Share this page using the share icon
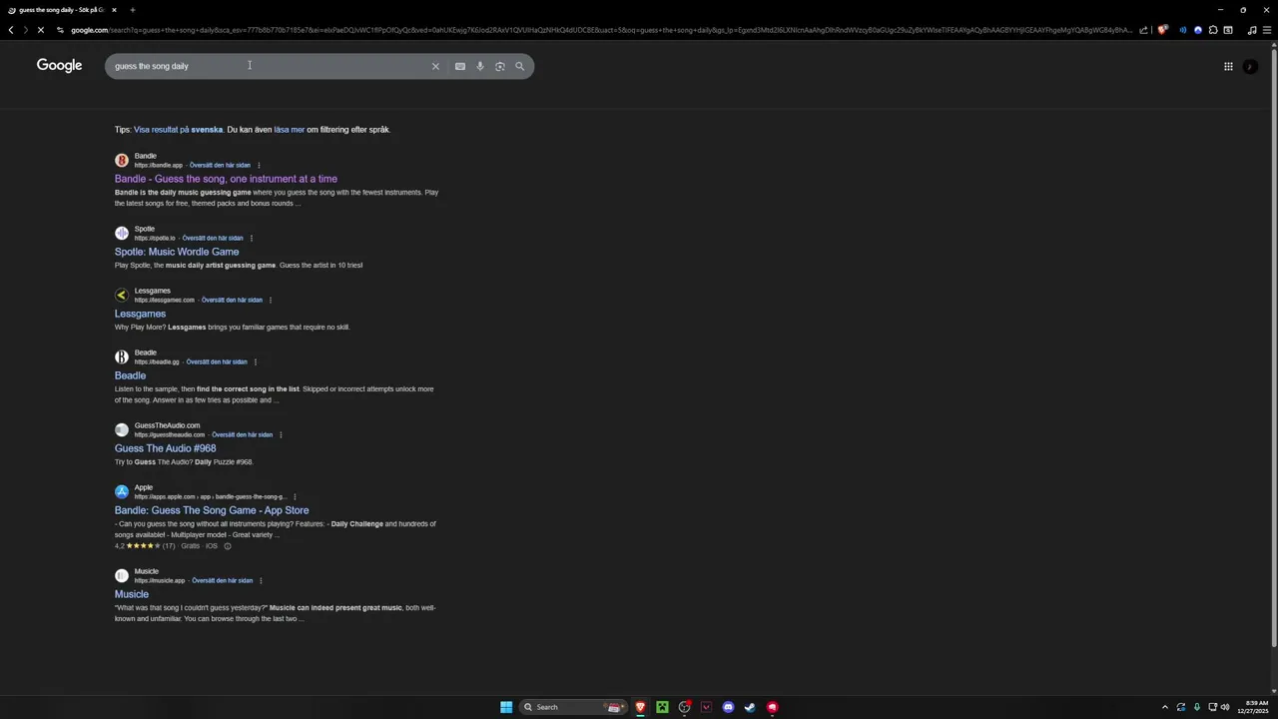Image resolution: width=1278 pixels, height=719 pixels. (1145, 30)
